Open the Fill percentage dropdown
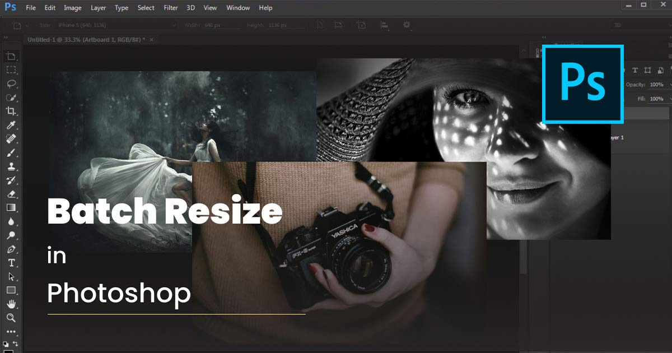Image resolution: width=672 pixels, height=353 pixels. [670, 99]
